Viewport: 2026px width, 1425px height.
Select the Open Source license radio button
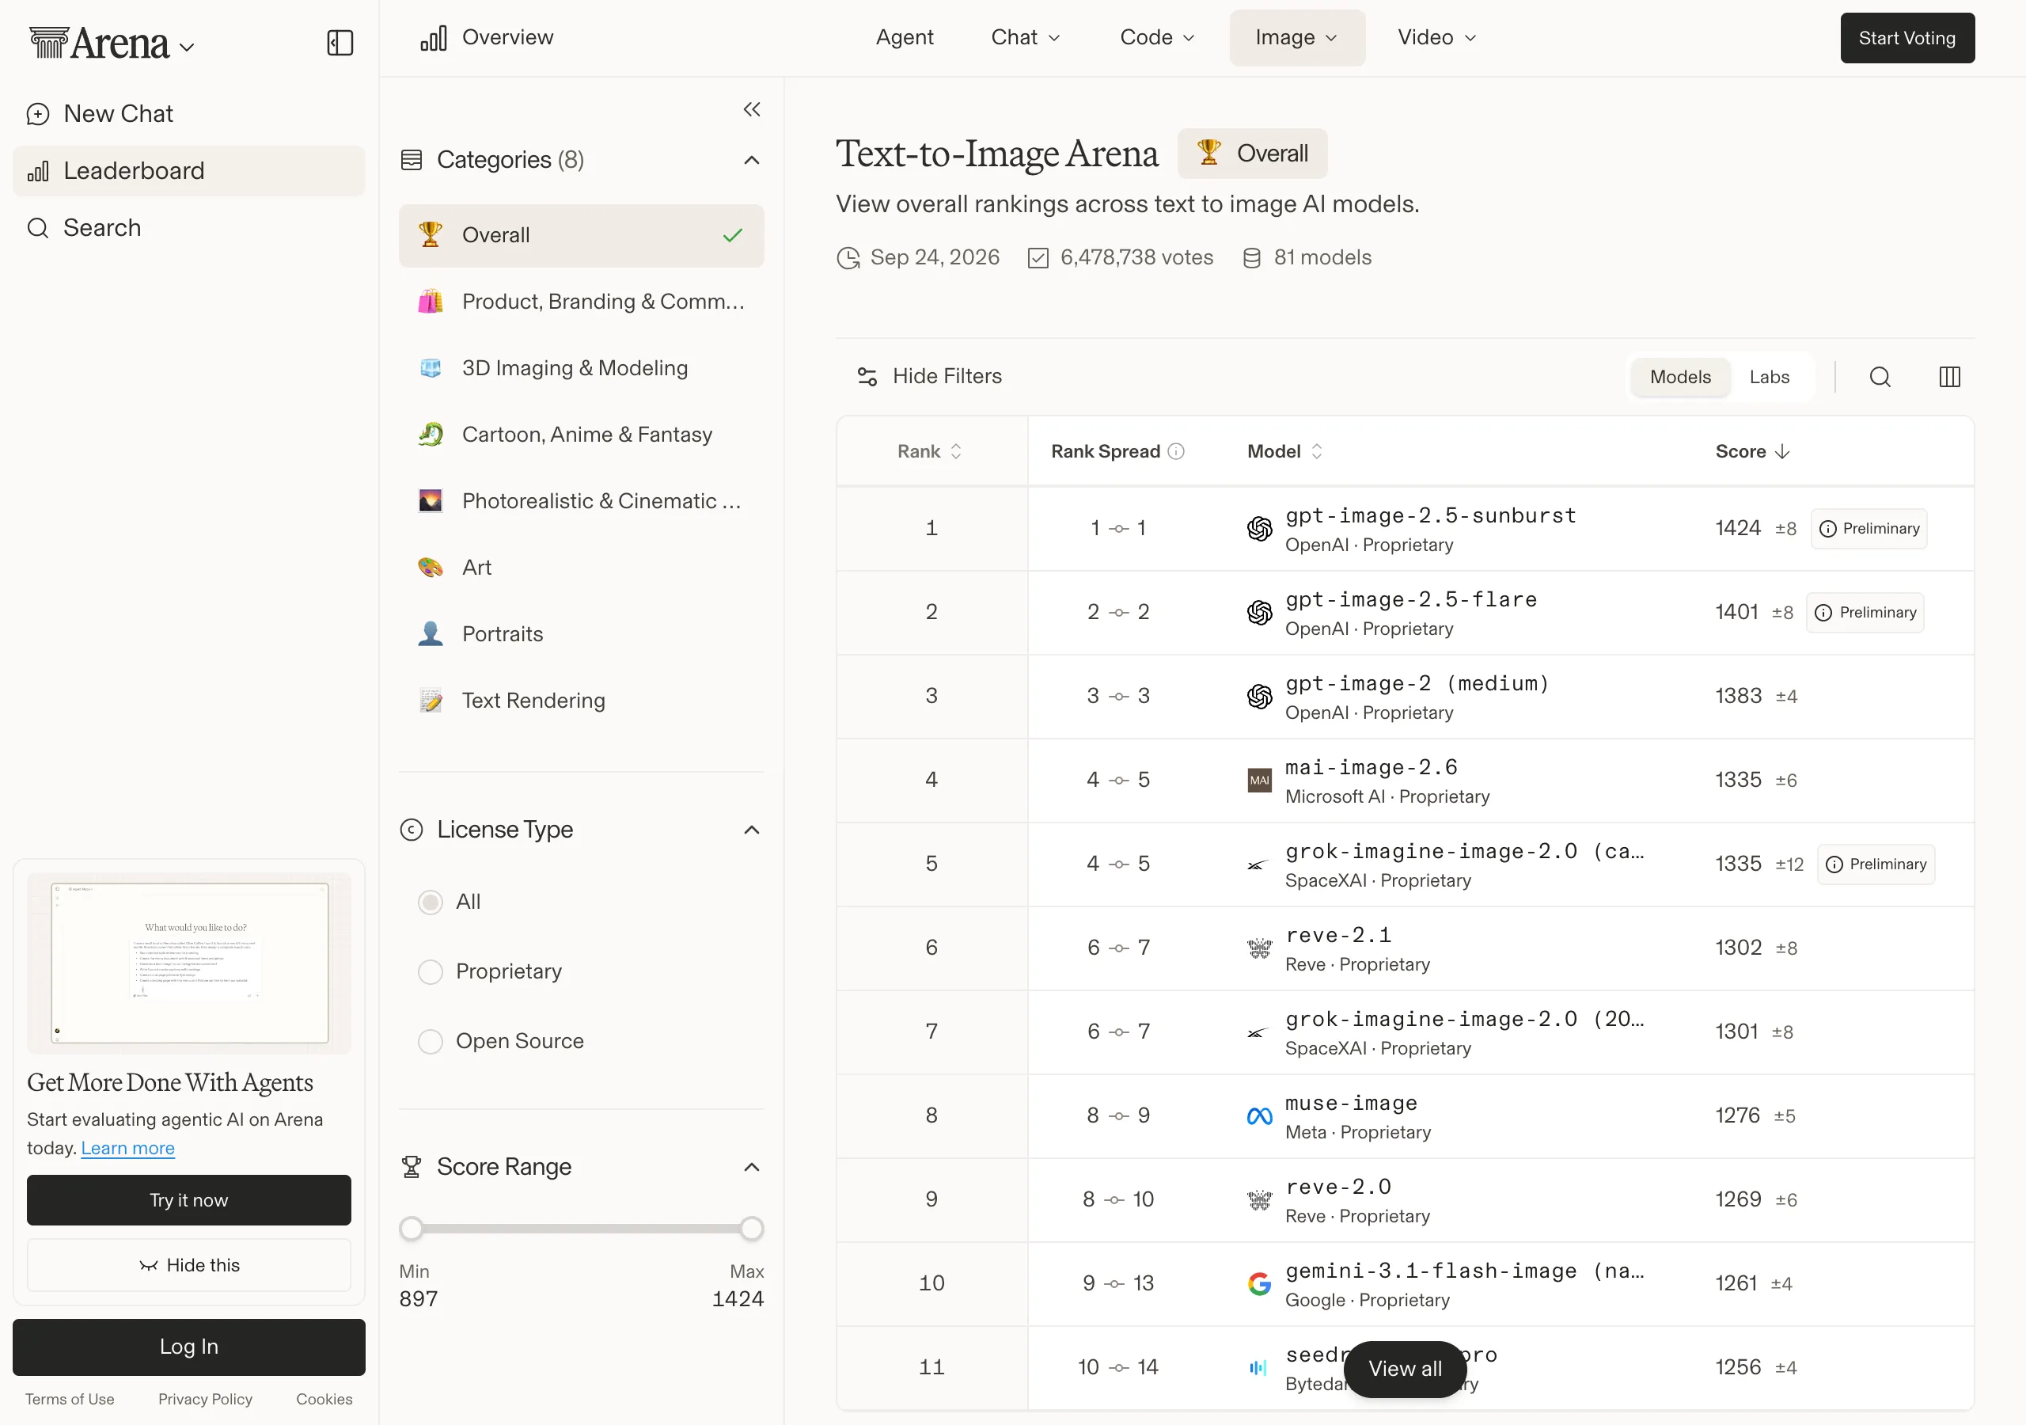click(x=430, y=1042)
